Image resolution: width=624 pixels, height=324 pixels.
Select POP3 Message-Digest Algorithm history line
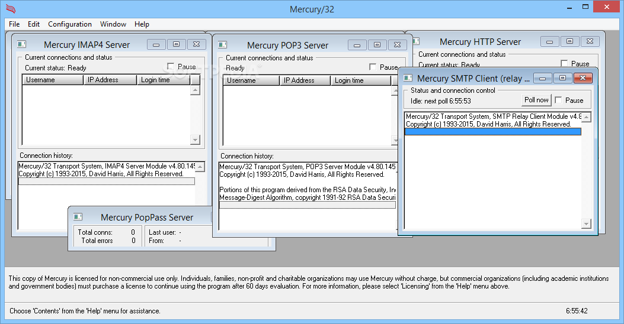[x=308, y=197]
